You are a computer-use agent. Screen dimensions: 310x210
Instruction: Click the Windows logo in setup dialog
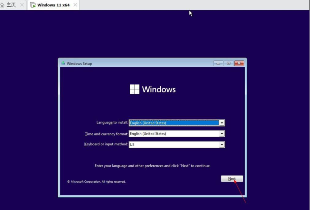point(135,89)
